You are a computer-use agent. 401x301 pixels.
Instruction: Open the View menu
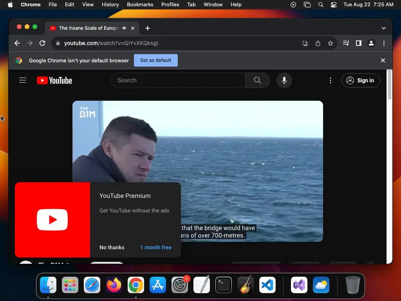(88, 4)
